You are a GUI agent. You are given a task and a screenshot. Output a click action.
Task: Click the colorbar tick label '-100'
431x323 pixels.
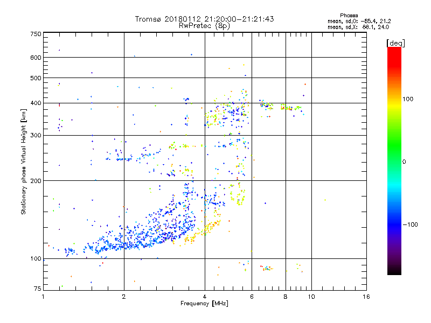(x=410, y=224)
